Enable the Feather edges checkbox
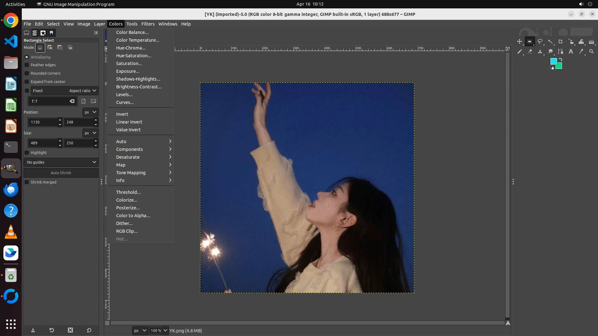Viewport: 598px width, 336px height. (x=27, y=65)
